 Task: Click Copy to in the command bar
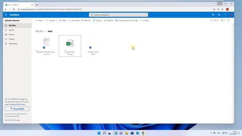(98, 20)
